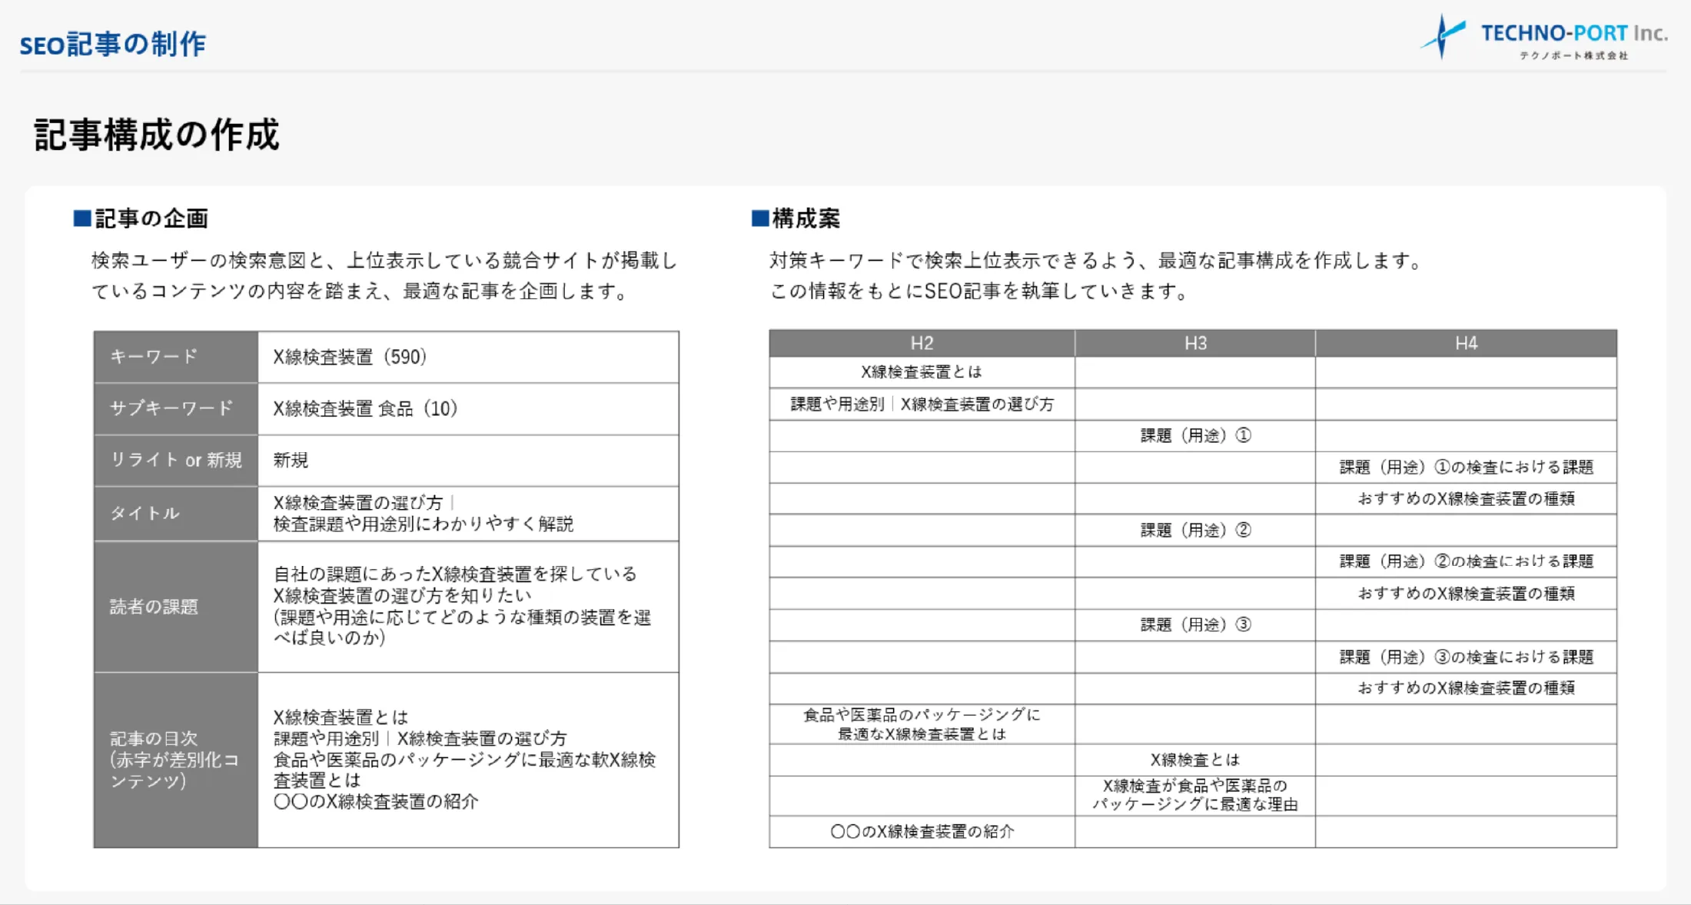Click the '記事の目次' label cell
This screenshot has width=1691, height=905.
click(x=176, y=760)
